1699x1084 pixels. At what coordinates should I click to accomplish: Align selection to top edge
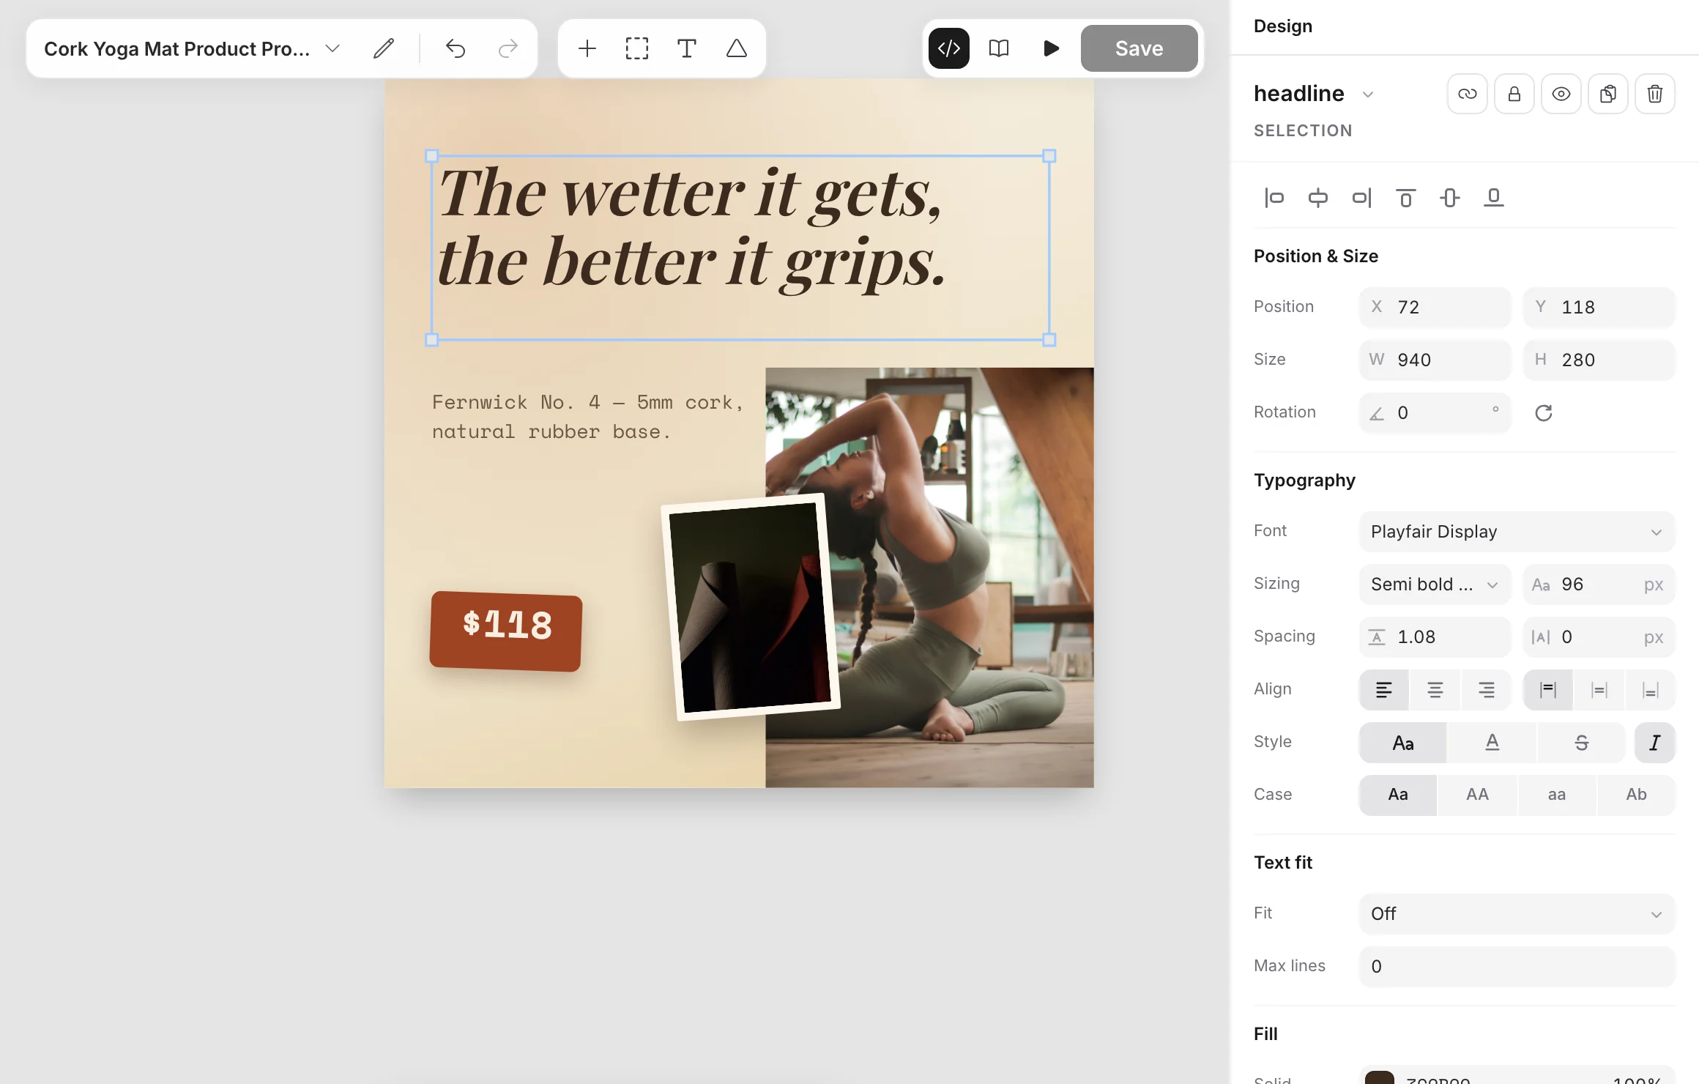click(x=1406, y=198)
